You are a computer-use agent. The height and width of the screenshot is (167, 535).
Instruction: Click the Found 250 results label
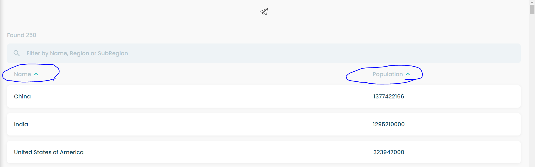[x=22, y=35]
